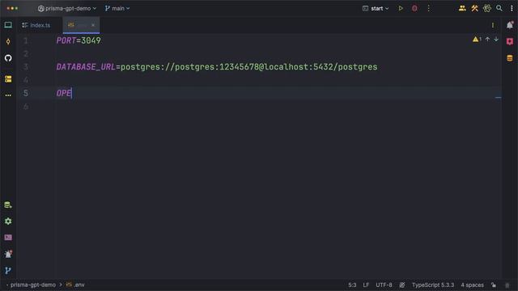Open the AI Assistant icon in toolbar
The image size is (518, 291).
click(x=487, y=8)
